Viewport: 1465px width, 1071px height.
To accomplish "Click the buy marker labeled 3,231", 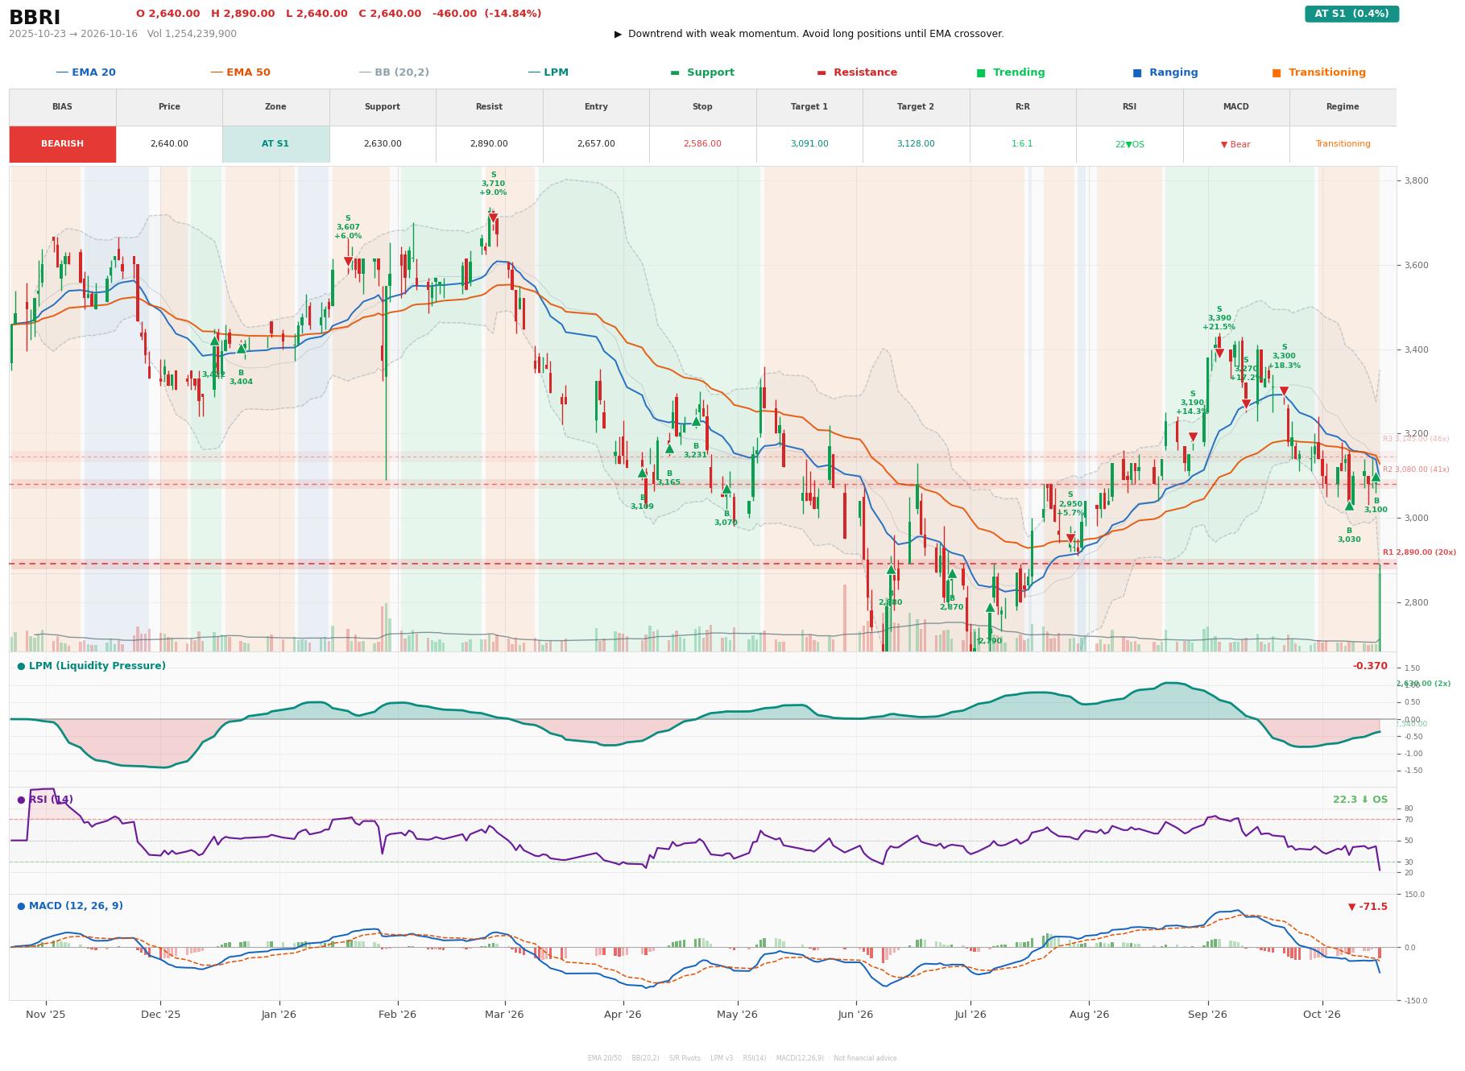I will click(697, 421).
